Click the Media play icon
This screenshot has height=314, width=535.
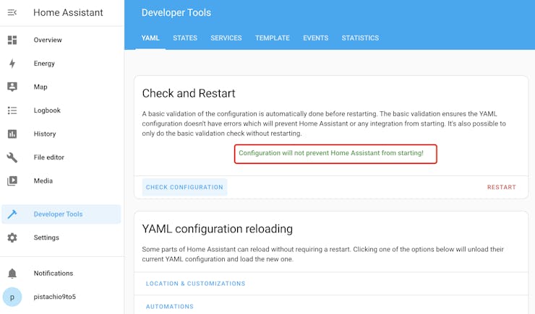(x=12, y=180)
